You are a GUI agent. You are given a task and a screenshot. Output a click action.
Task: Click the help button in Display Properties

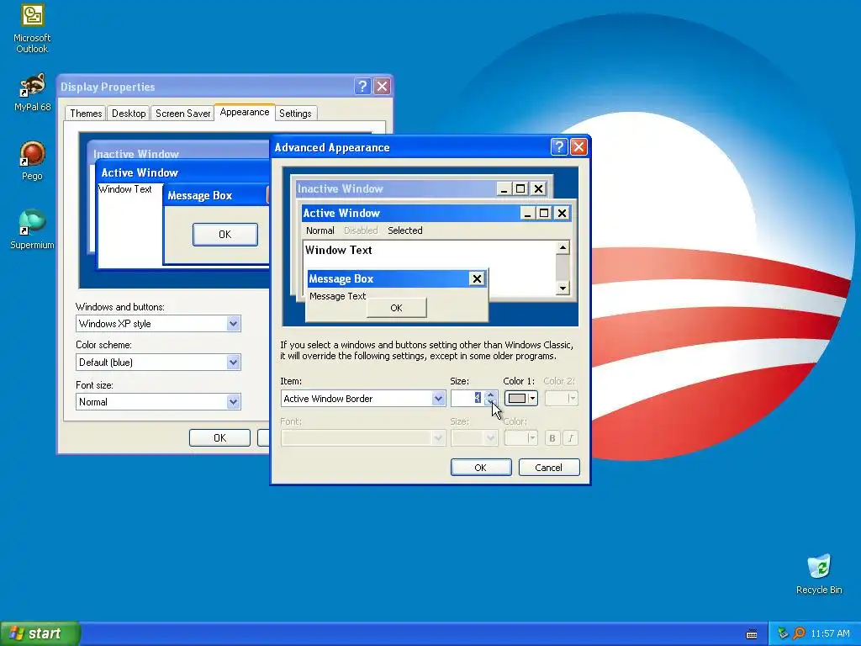tap(362, 87)
